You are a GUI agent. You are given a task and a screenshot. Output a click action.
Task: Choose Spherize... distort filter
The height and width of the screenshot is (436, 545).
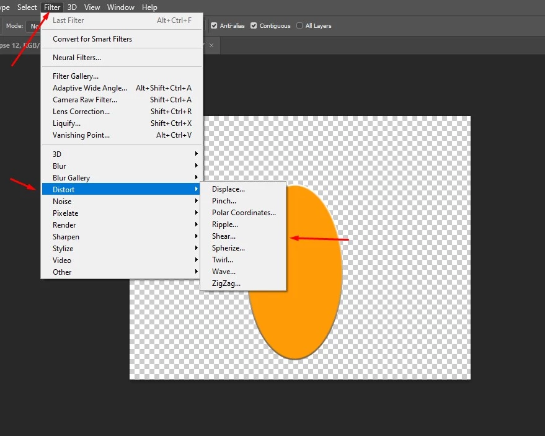pos(243,248)
